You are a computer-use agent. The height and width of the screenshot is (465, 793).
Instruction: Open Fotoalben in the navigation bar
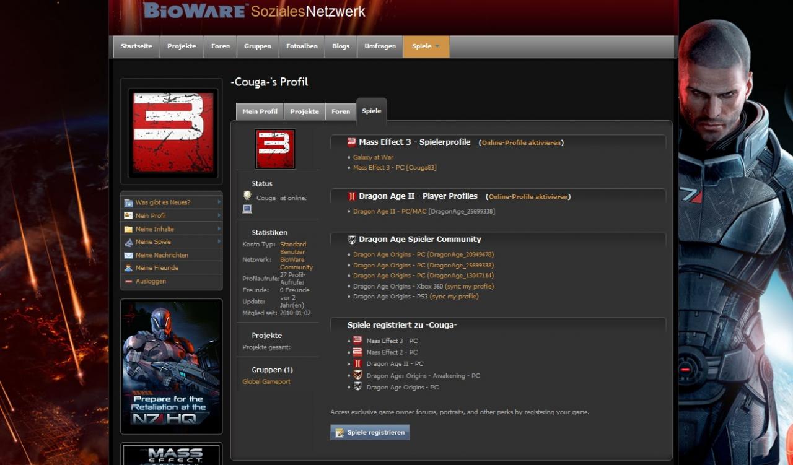click(302, 46)
